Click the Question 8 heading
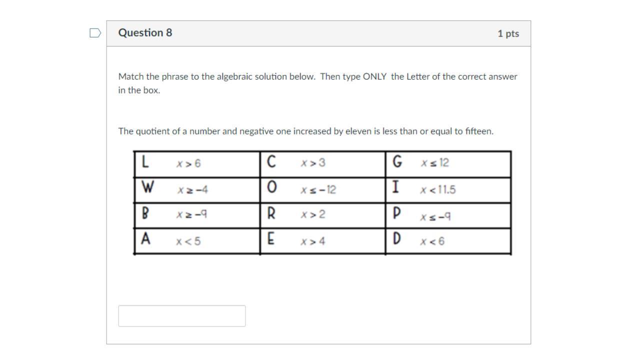This screenshot has width=640, height=360. point(145,33)
